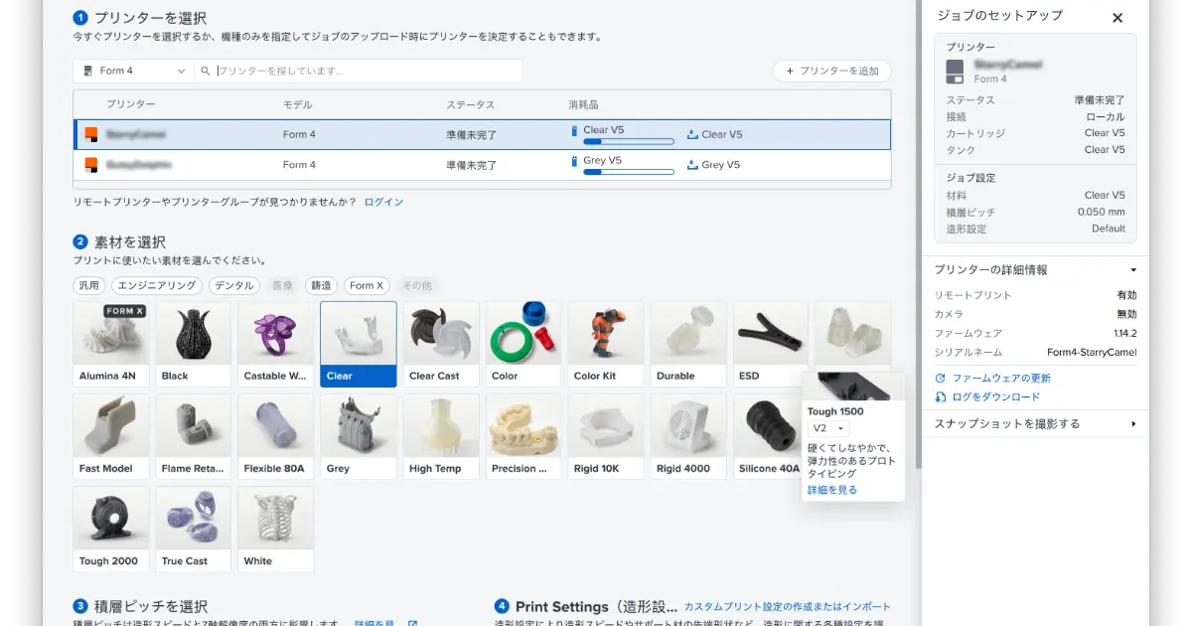The image size is (1192, 626).
Task: Choose the Flexible 80A material
Action: pyautogui.click(x=276, y=436)
